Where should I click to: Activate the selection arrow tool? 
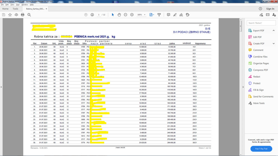[113, 15]
